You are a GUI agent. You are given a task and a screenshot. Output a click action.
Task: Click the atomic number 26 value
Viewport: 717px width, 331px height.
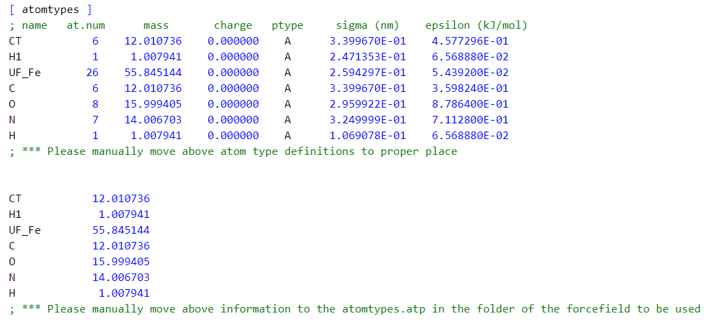(x=93, y=73)
